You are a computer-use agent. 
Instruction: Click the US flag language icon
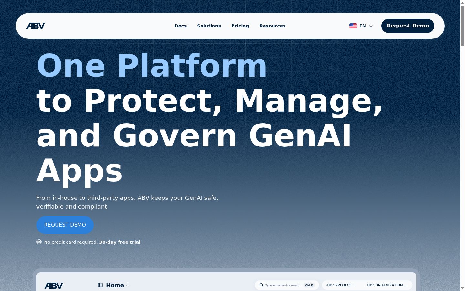353,26
